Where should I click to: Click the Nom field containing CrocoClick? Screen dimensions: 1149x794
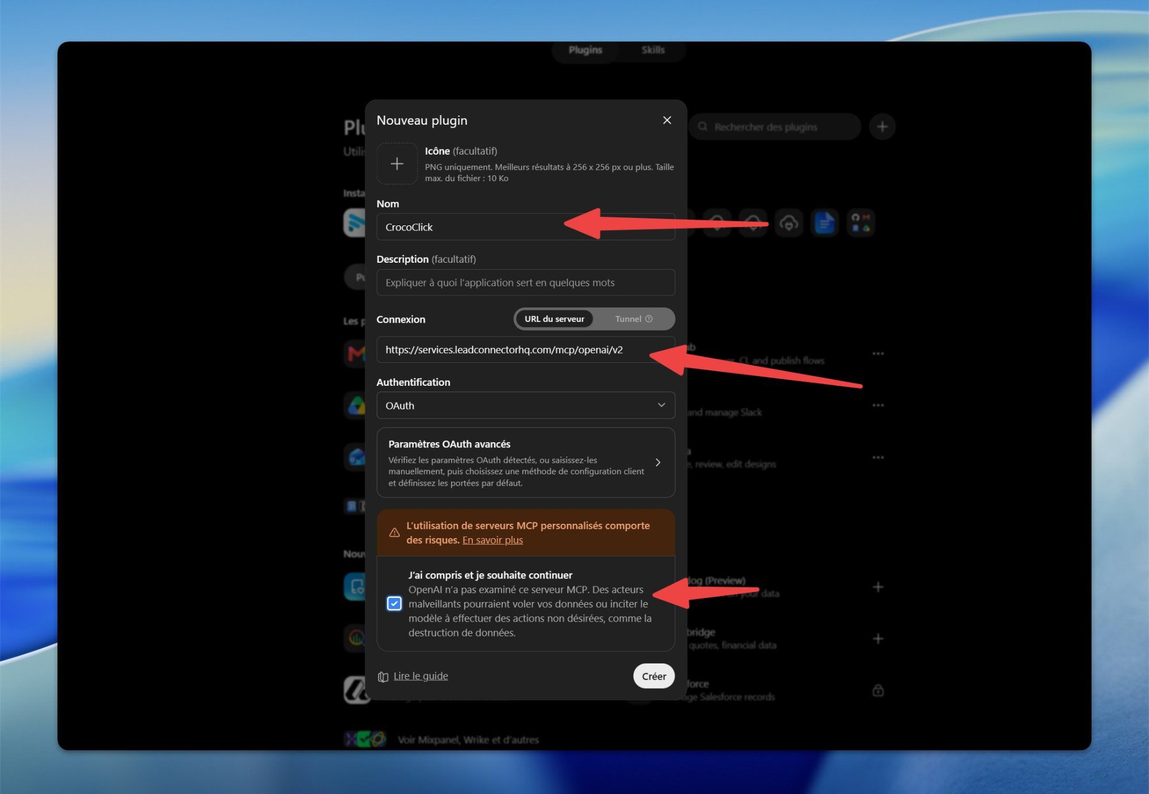526,227
